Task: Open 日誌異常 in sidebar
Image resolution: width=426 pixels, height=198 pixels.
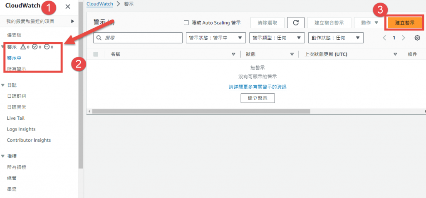Action: (x=17, y=107)
